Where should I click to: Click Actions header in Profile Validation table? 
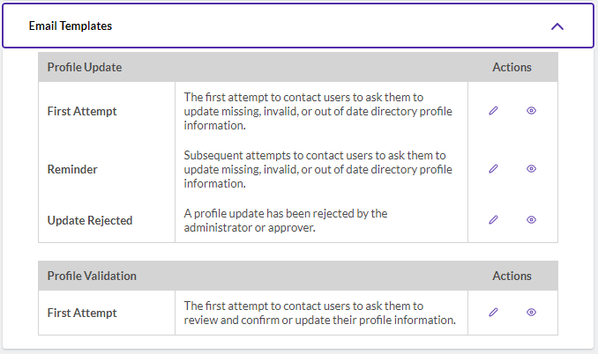512,276
